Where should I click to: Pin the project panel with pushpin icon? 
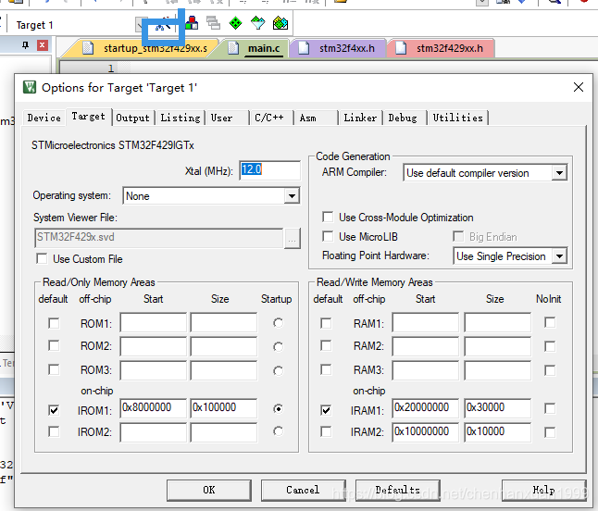[26, 45]
